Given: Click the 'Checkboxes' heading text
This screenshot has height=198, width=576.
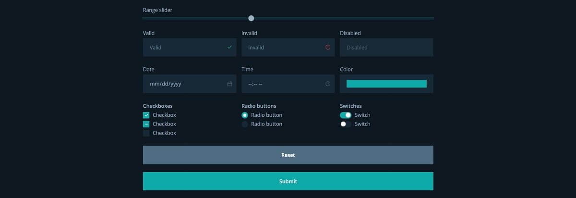Looking at the screenshot, I should tap(158, 106).
